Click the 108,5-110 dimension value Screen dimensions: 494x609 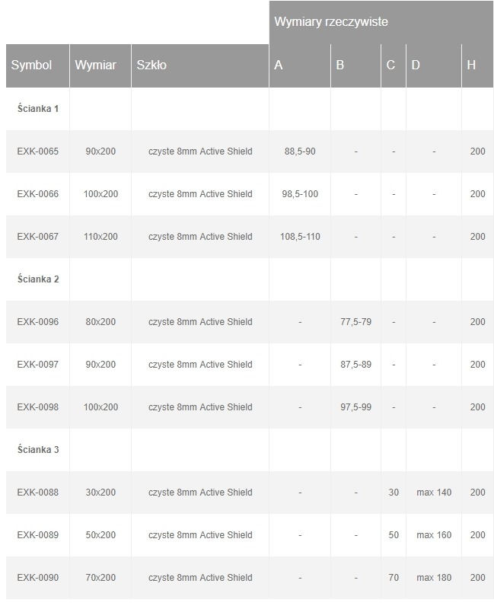(x=300, y=237)
